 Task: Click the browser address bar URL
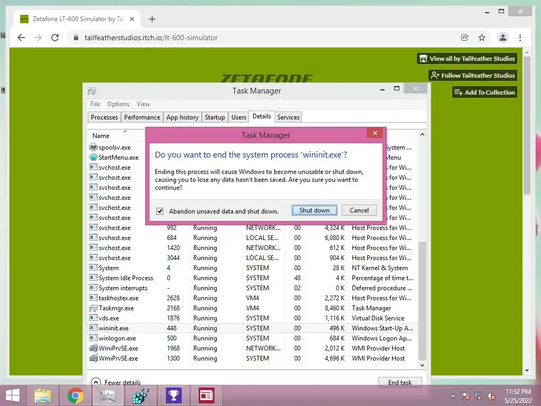pos(151,38)
